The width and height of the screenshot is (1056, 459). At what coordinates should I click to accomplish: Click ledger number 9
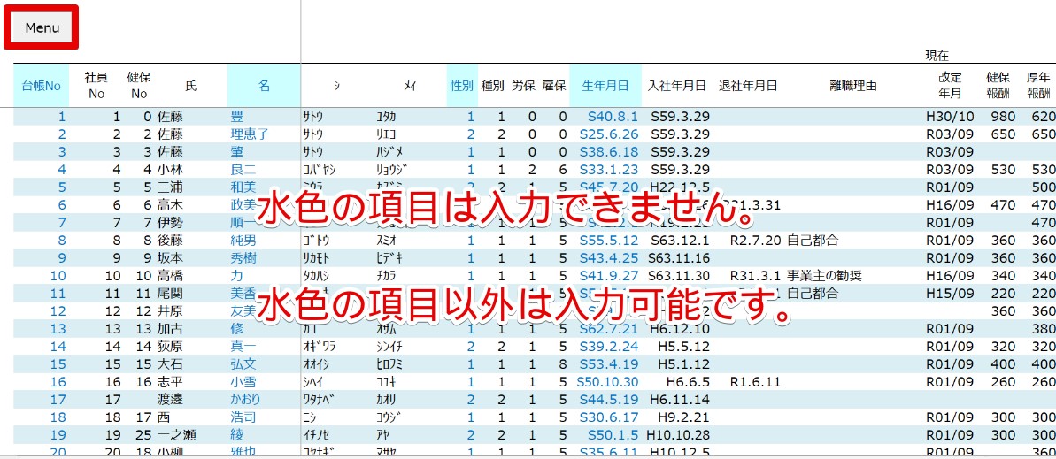click(x=63, y=257)
